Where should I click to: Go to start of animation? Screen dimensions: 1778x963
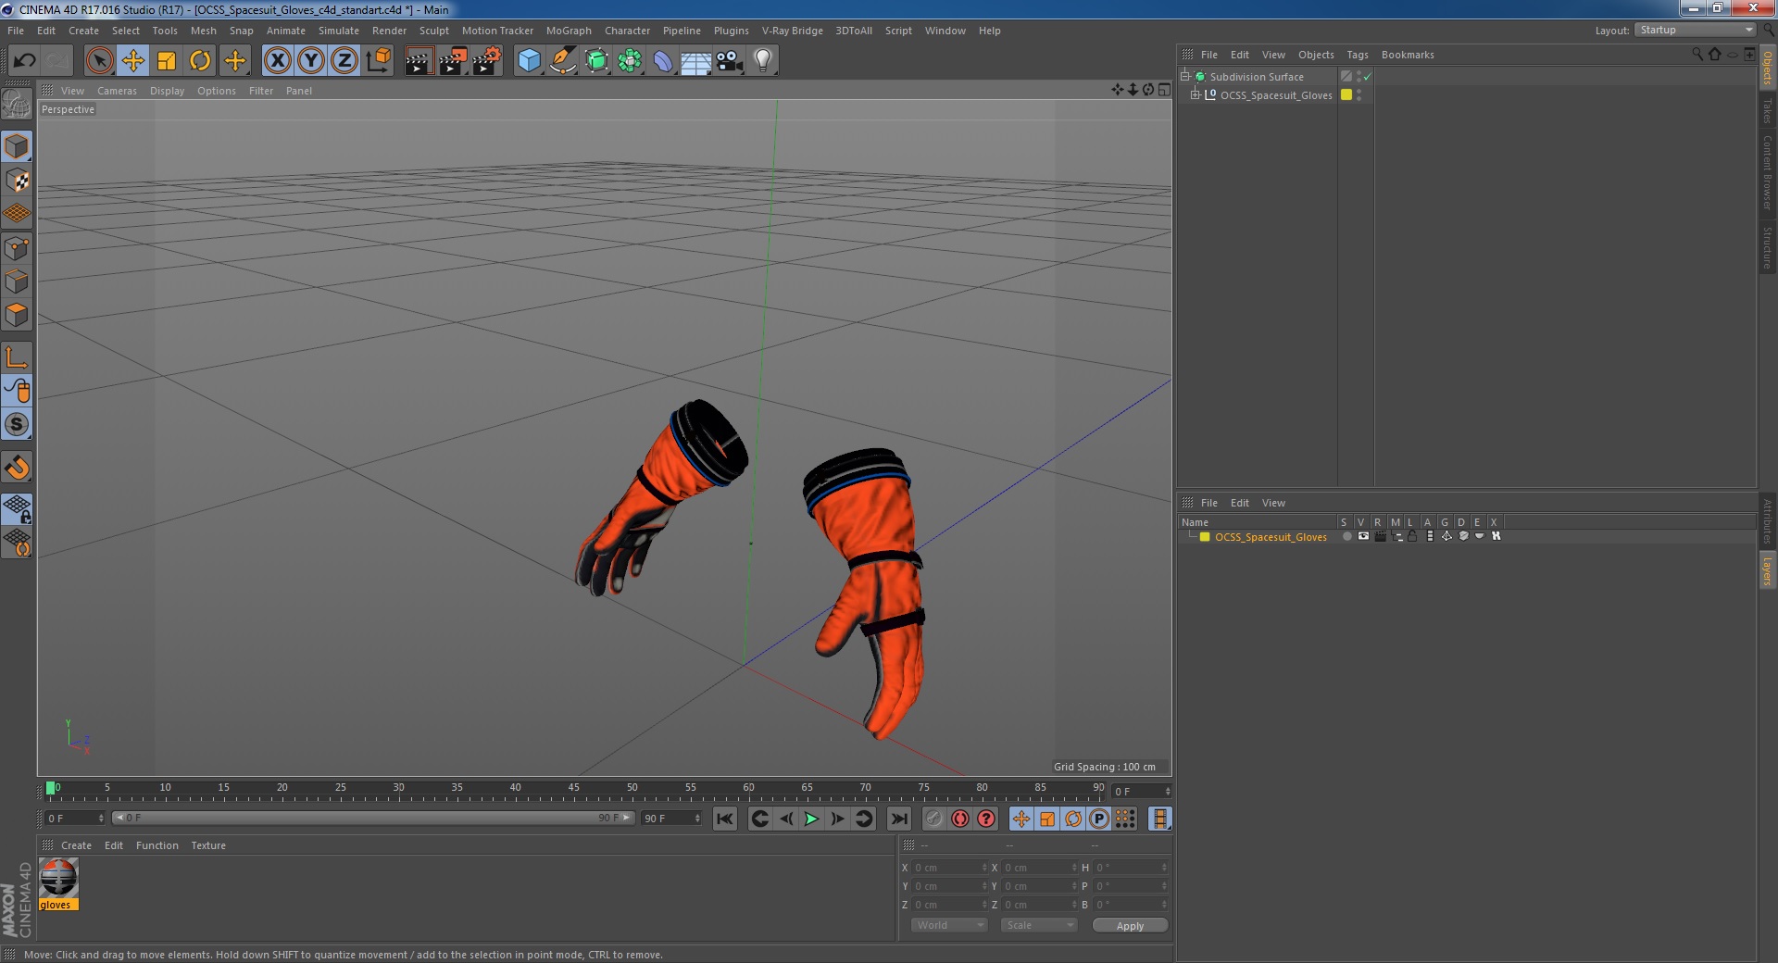[725, 819]
